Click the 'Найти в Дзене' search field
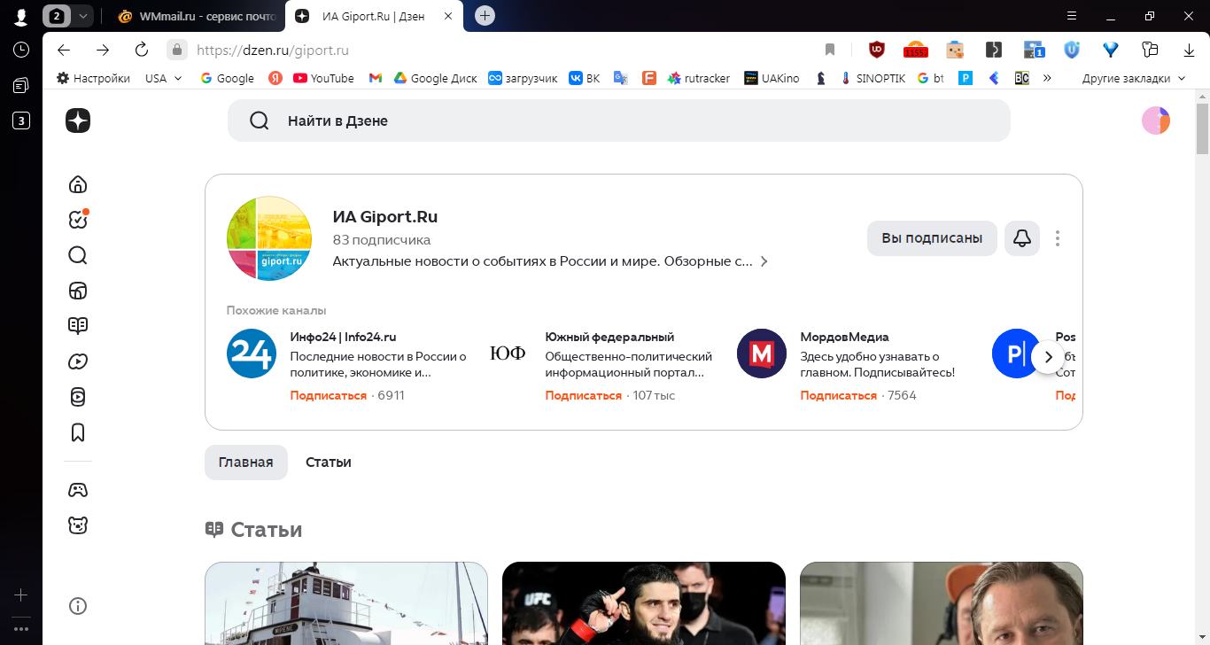Image resolution: width=1210 pixels, height=645 pixels. click(x=619, y=120)
